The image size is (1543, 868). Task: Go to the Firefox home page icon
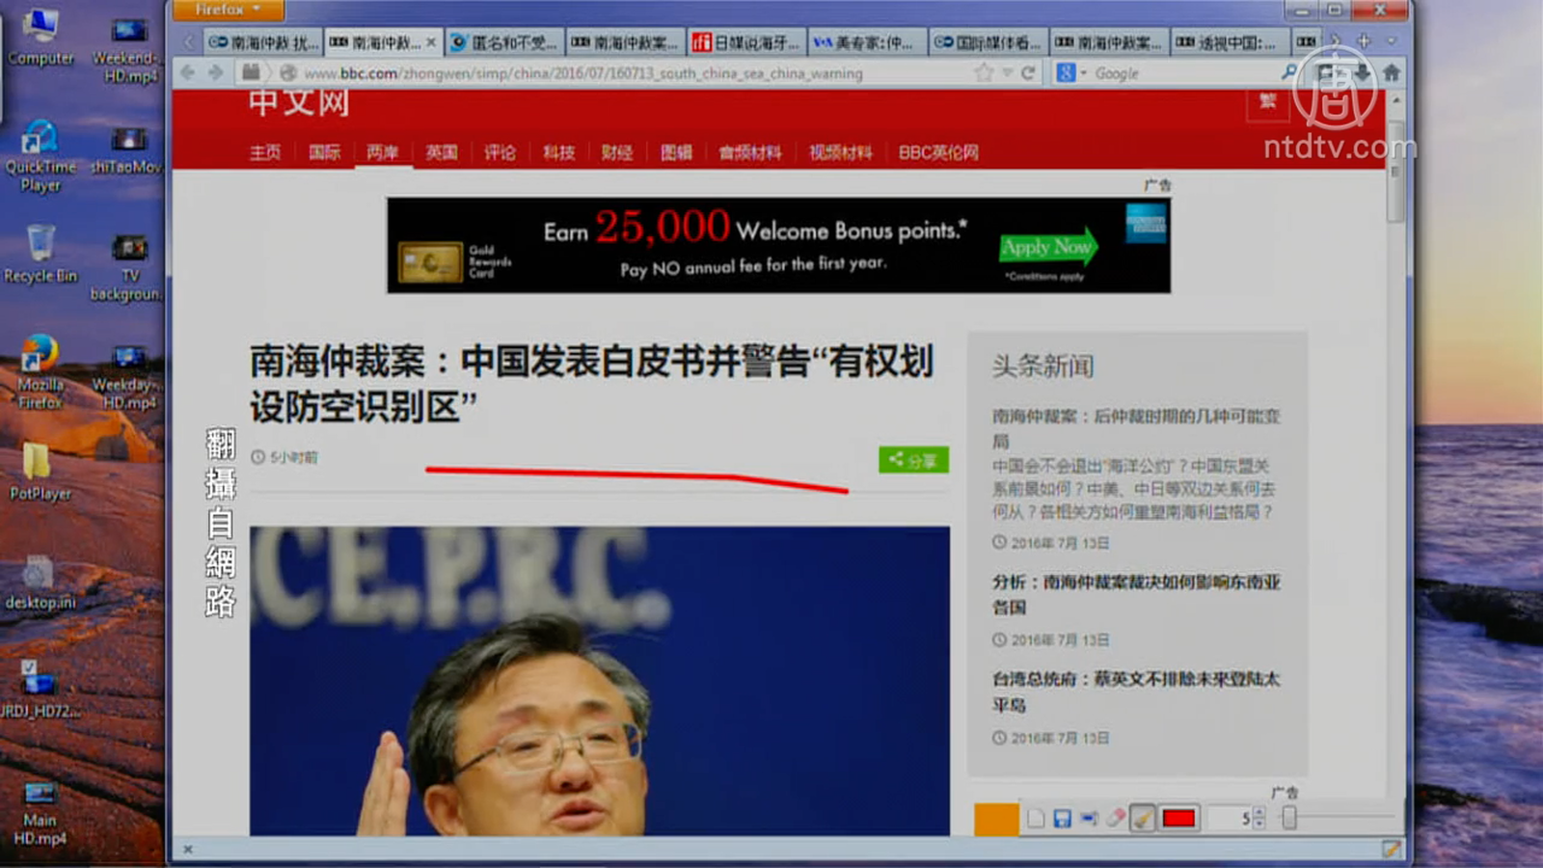point(1391,73)
